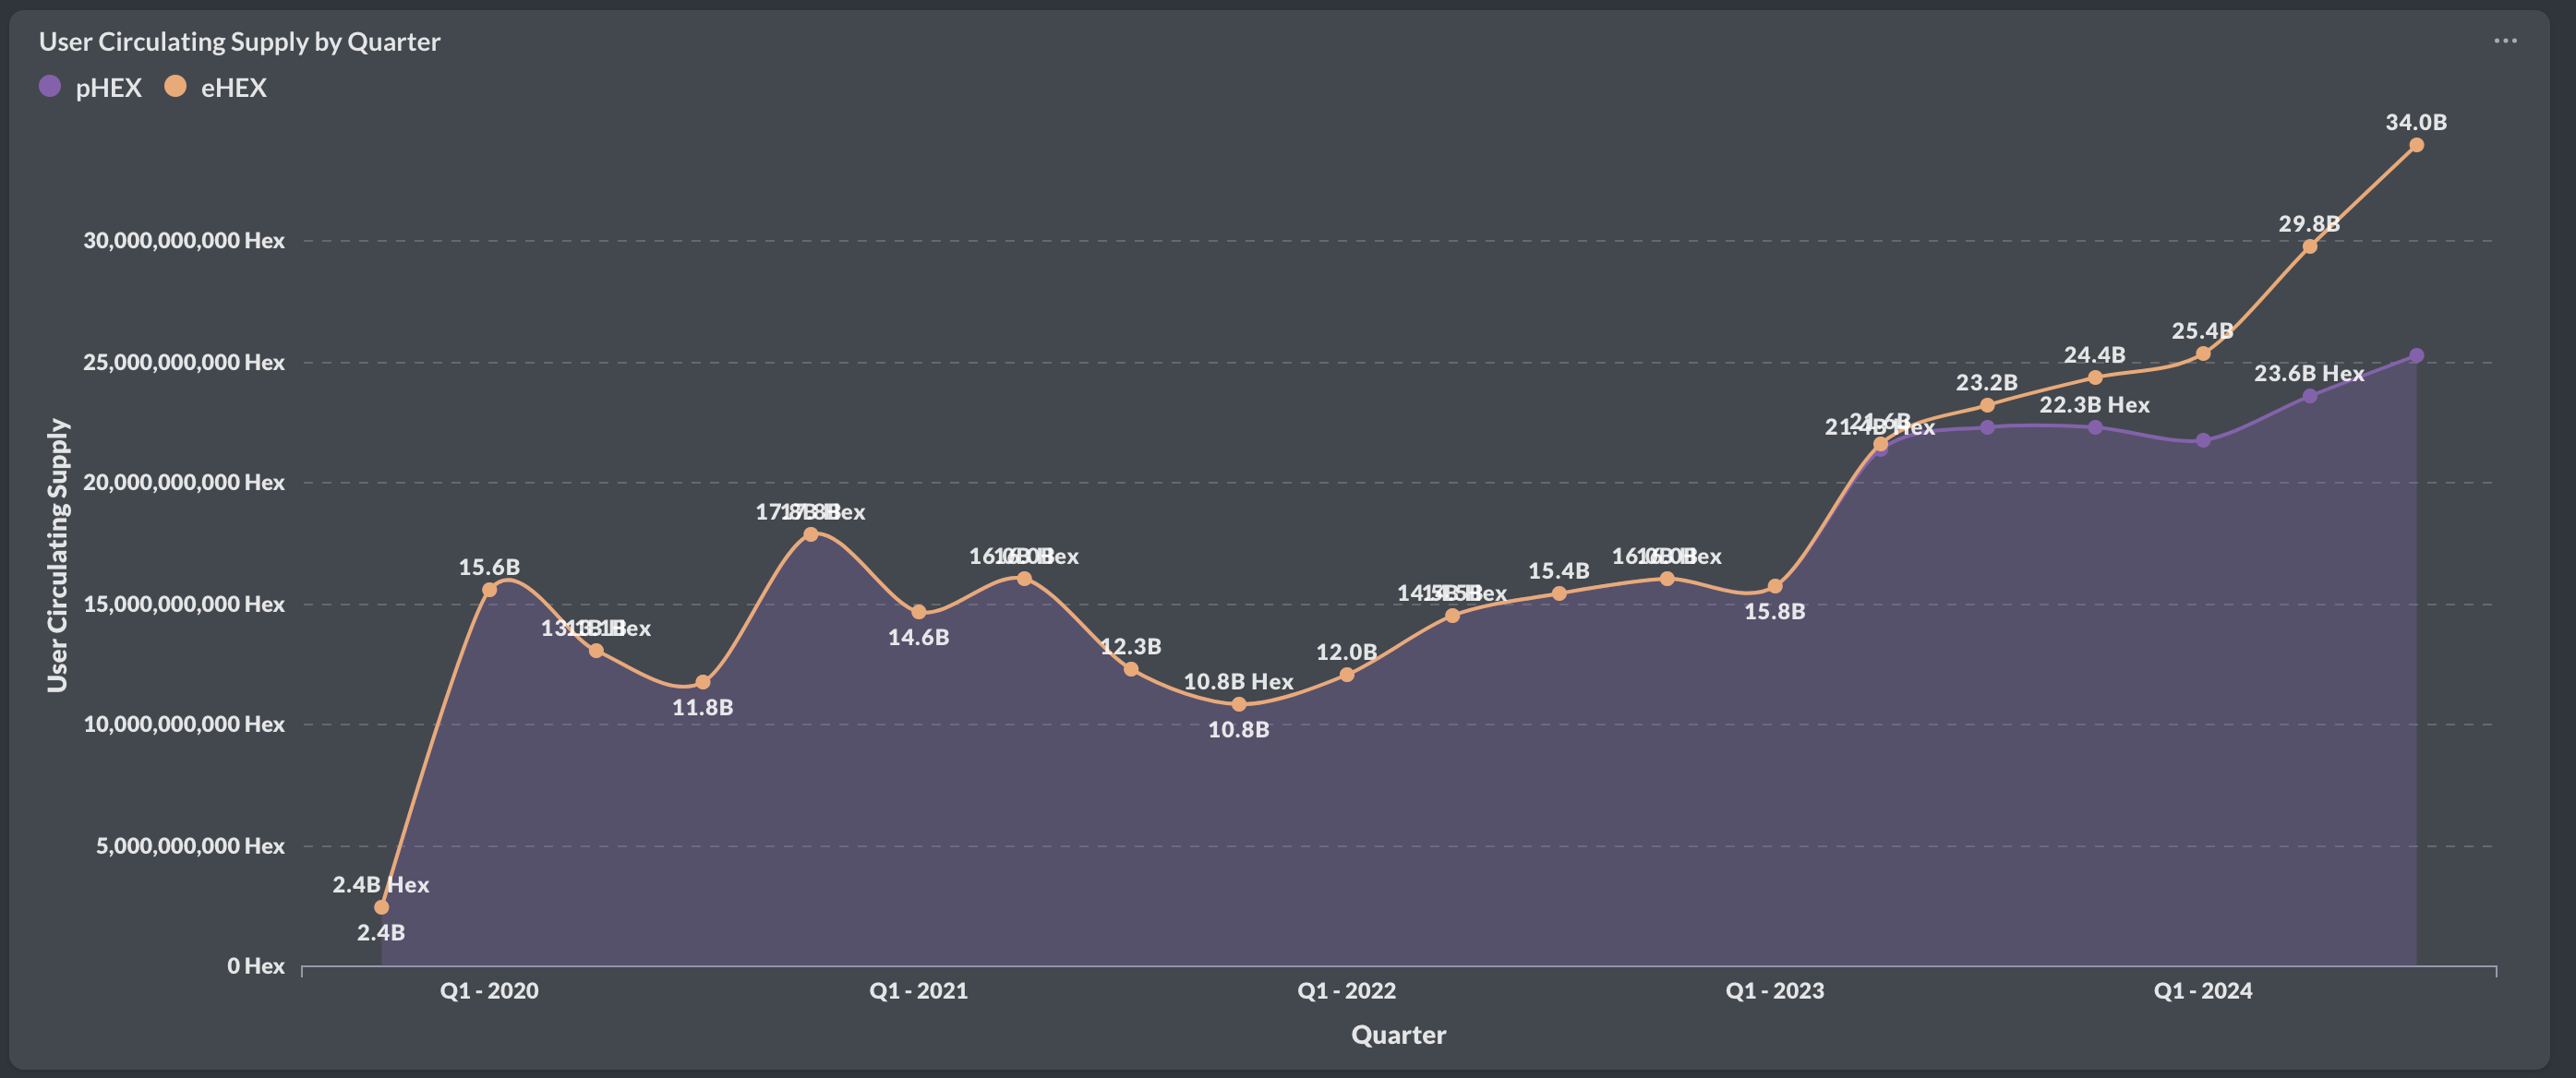Click the 11.8B data point
This screenshot has width=2576, height=1078.
702,682
